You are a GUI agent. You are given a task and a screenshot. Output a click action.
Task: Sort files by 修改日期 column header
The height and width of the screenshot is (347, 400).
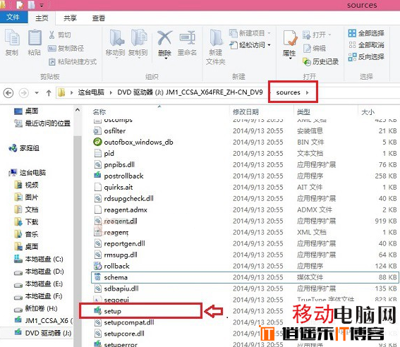point(246,112)
